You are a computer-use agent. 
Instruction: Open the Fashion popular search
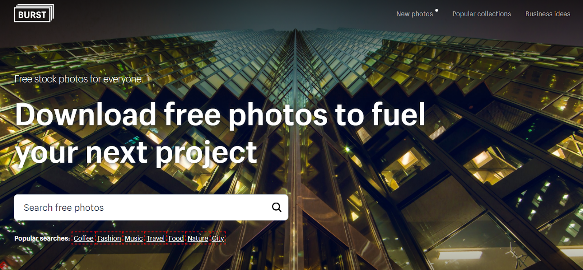click(x=109, y=238)
